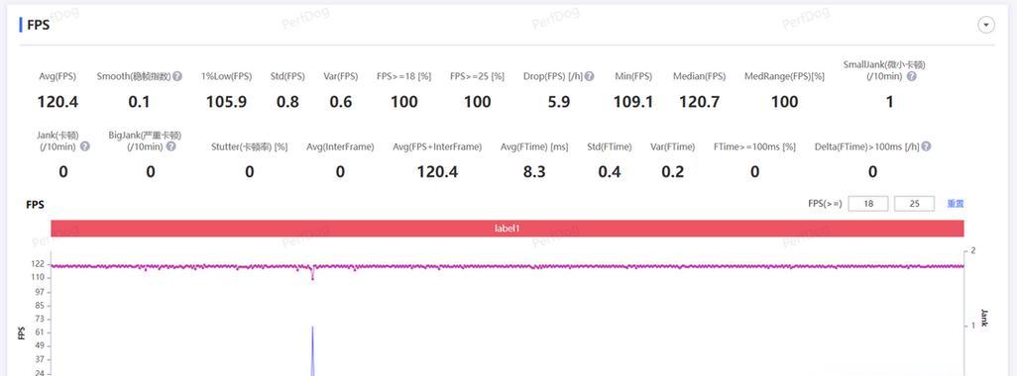Click the dip in the magenta FPS line
The height and width of the screenshot is (376, 1017).
click(x=312, y=274)
